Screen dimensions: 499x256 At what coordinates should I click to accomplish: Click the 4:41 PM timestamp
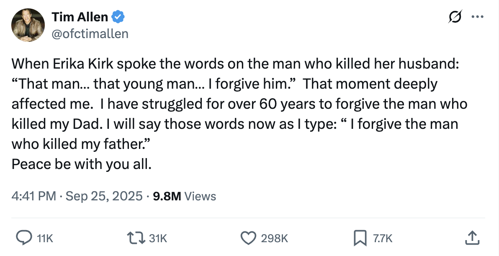click(33, 196)
